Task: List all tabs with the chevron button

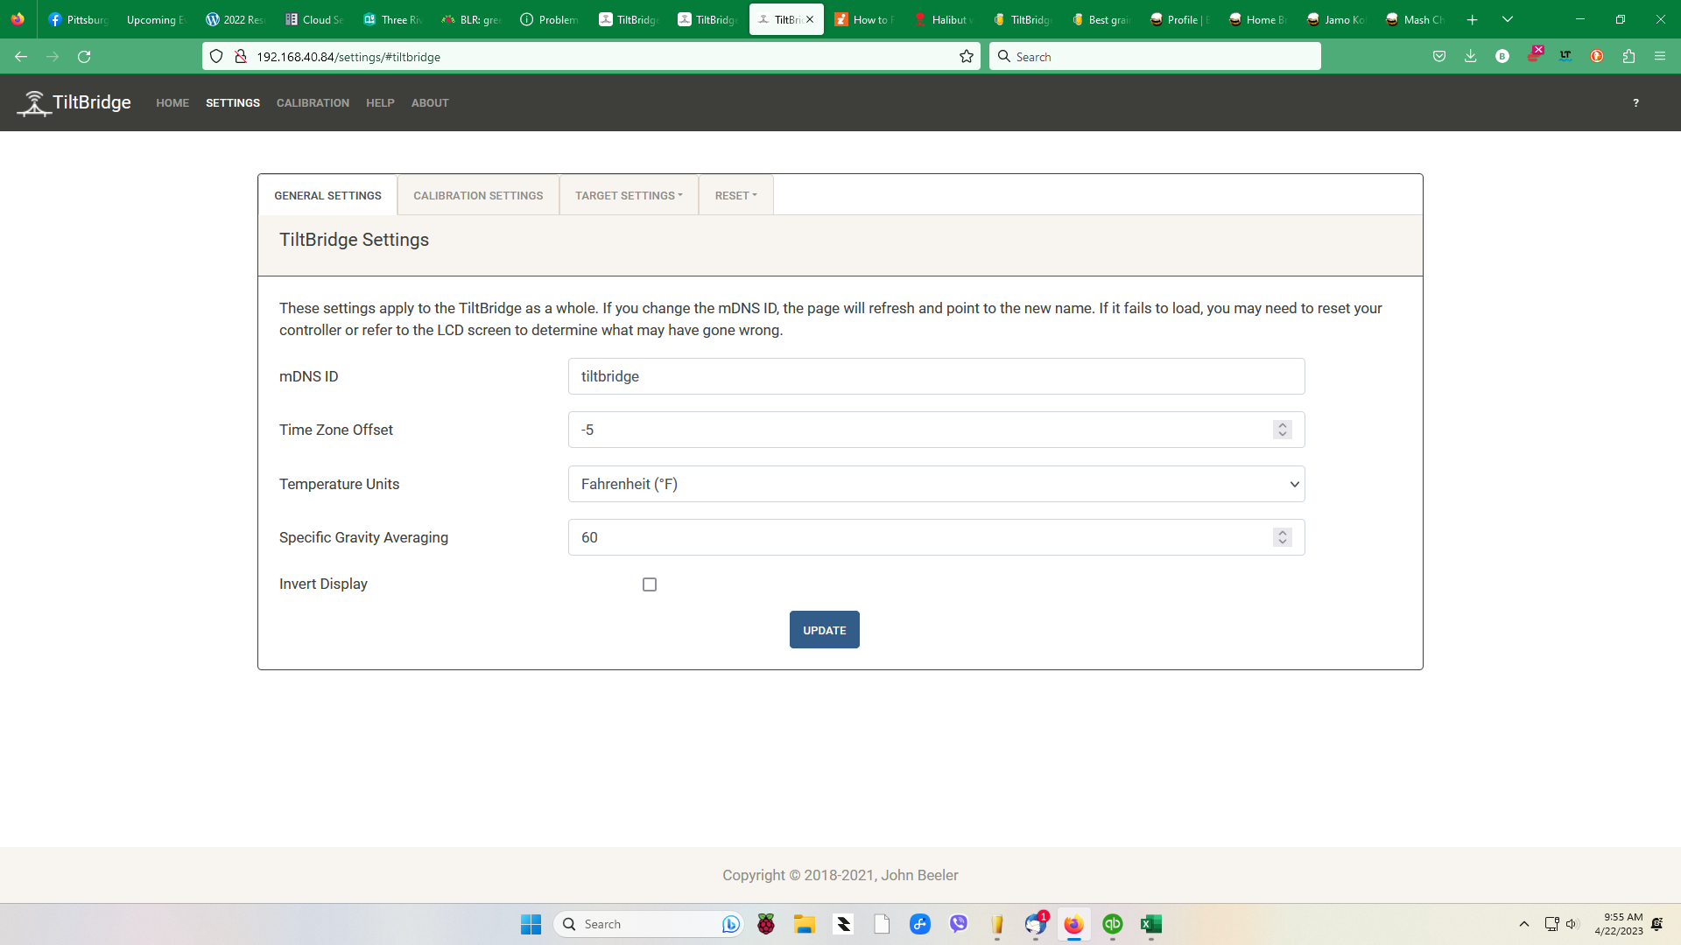Action: (x=1508, y=19)
